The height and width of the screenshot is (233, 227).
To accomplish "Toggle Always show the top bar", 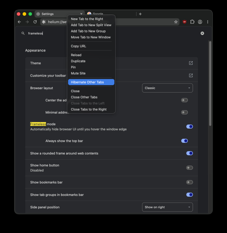I will (184, 141).
